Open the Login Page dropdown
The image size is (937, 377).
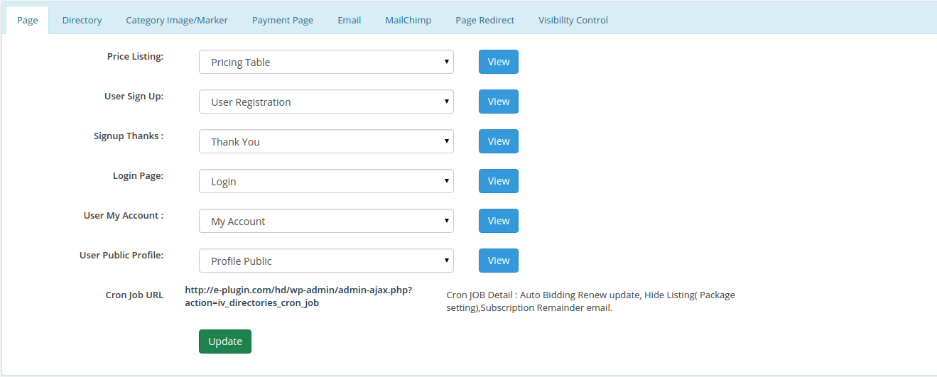point(326,181)
